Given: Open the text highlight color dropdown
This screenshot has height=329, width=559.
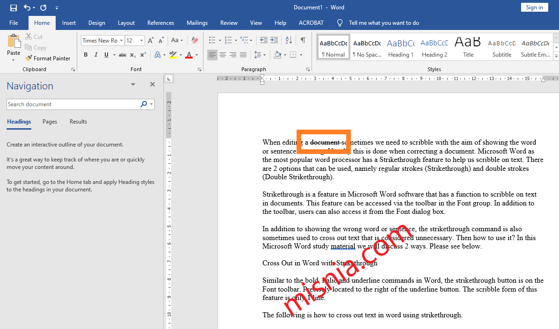Looking at the screenshot, I should (181, 55).
